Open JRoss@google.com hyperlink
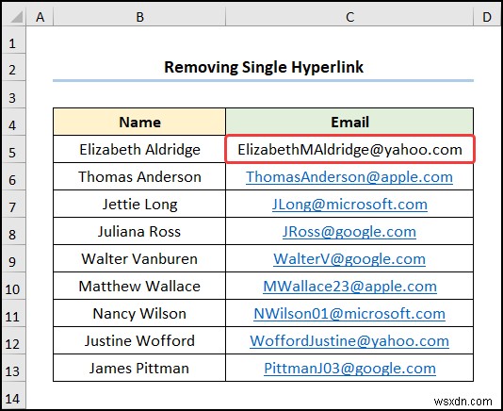This screenshot has width=503, height=411. coord(349,232)
